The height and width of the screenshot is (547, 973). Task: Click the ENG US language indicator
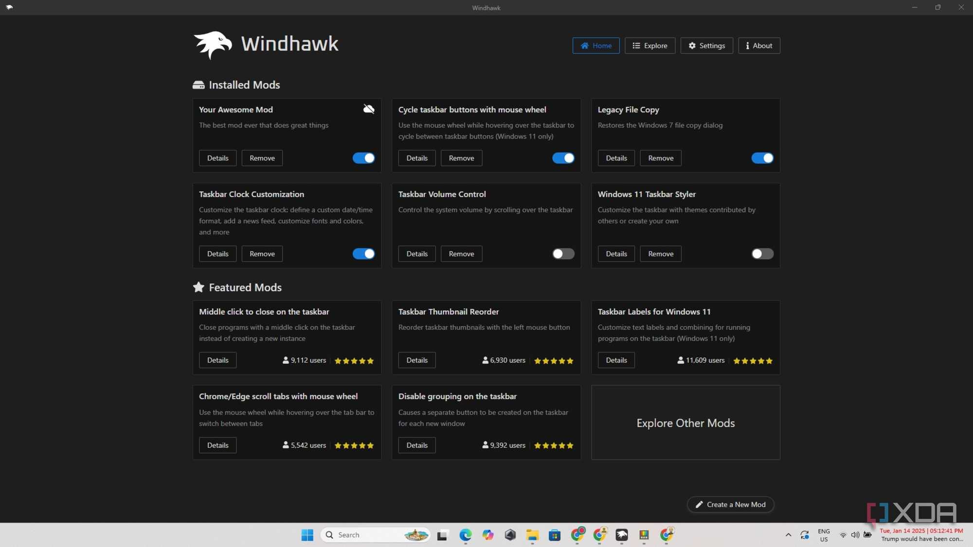(x=824, y=535)
